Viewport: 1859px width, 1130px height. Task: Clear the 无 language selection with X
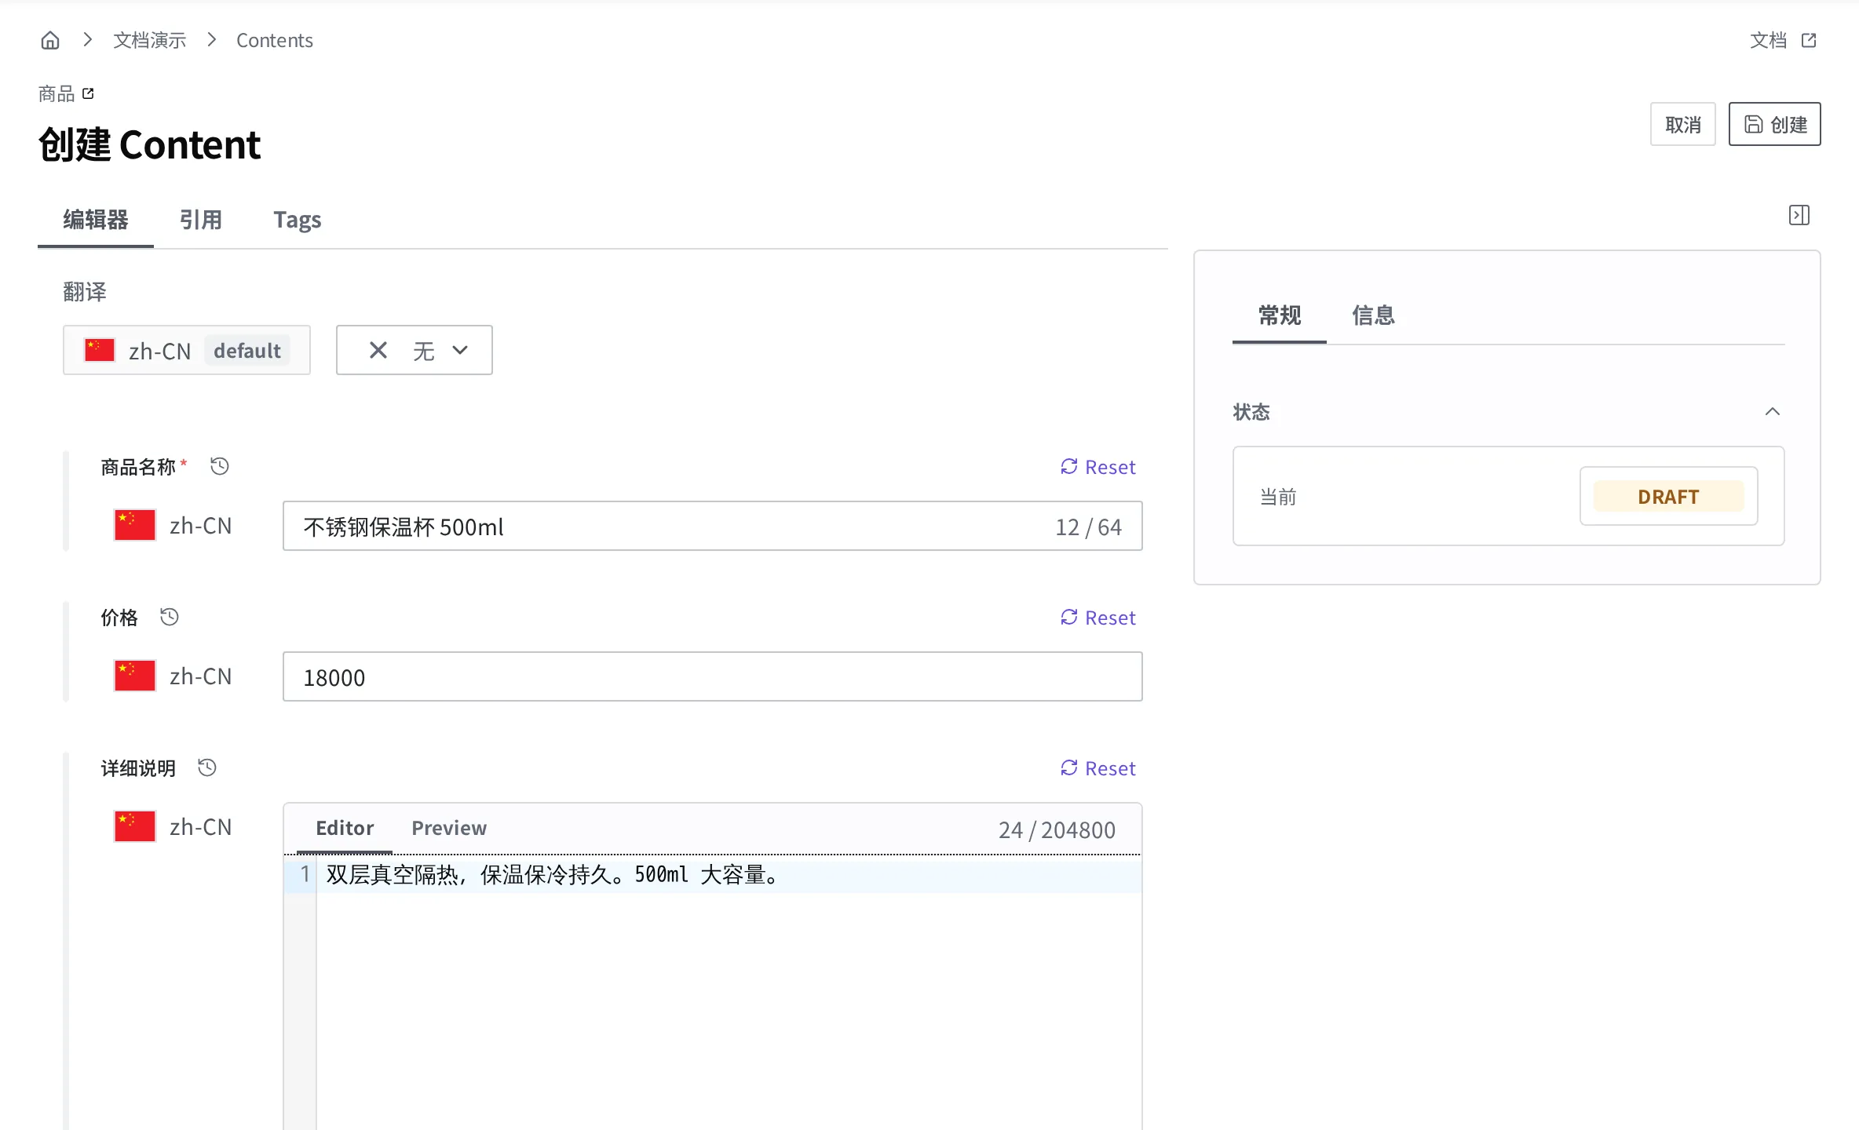tap(378, 350)
